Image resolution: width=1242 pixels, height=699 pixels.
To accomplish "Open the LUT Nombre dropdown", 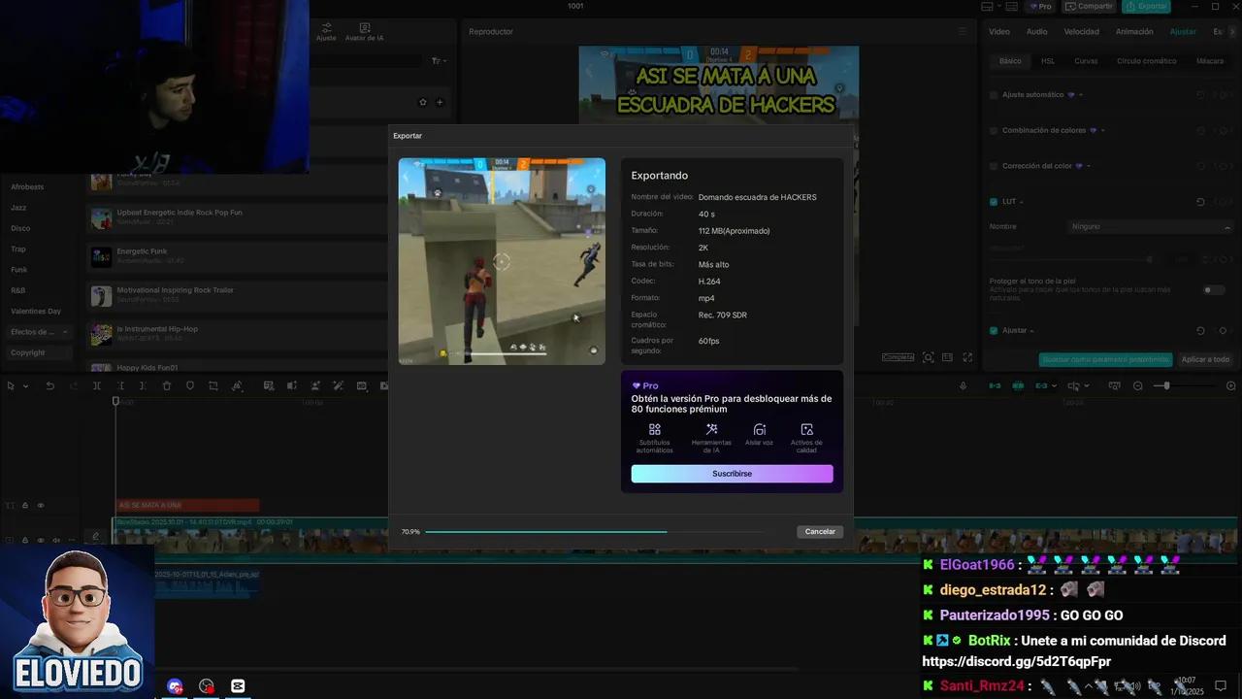I will pyautogui.click(x=1150, y=226).
